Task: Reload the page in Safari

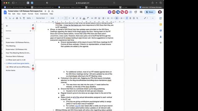Action: 114,3
